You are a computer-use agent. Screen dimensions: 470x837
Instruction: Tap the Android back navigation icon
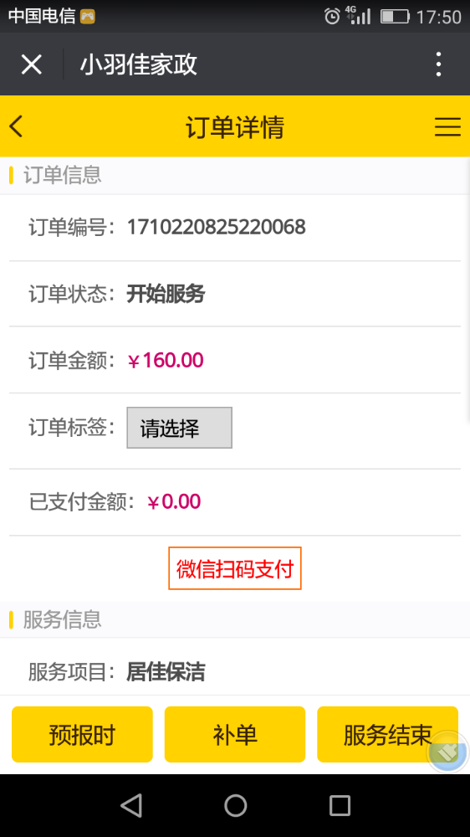[x=131, y=805]
